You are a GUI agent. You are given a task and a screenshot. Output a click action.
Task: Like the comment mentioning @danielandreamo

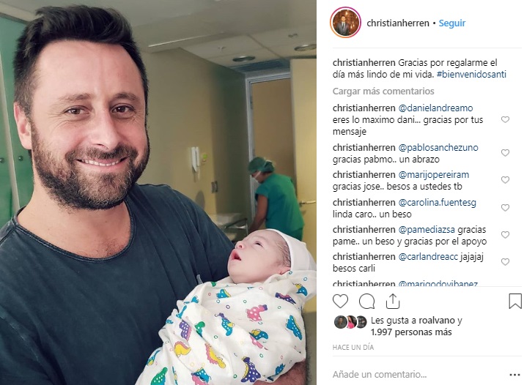click(505, 119)
